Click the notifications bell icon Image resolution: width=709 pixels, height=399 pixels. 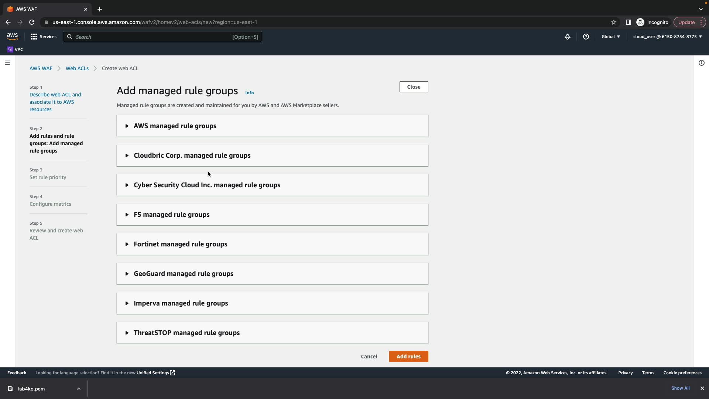click(567, 37)
